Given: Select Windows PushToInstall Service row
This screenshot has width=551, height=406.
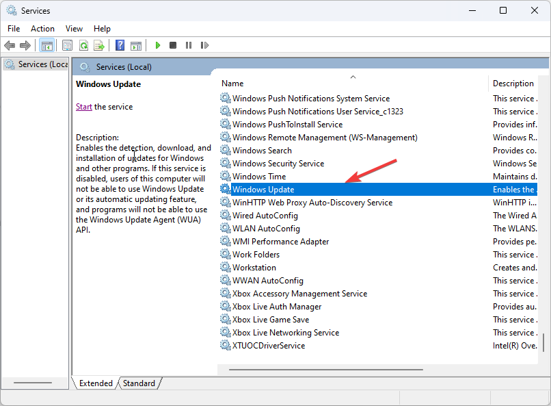Looking at the screenshot, I should point(378,125).
